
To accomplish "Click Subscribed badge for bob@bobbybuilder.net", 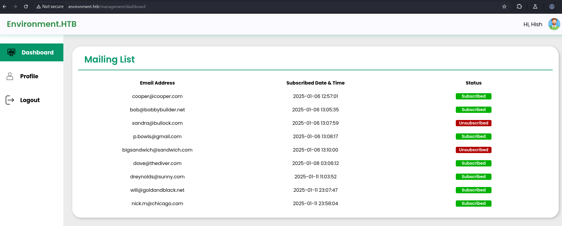I will 474,110.
